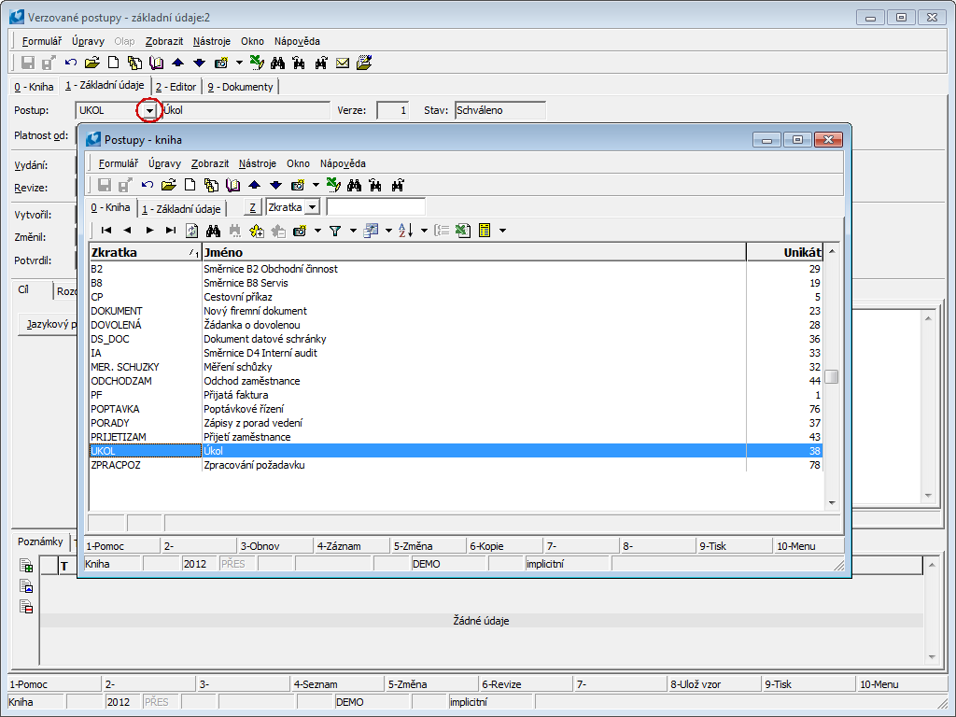
Task: Click the undo arrow in Postupy window toolbar
Action: pyautogui.click(x=148, y=185)
